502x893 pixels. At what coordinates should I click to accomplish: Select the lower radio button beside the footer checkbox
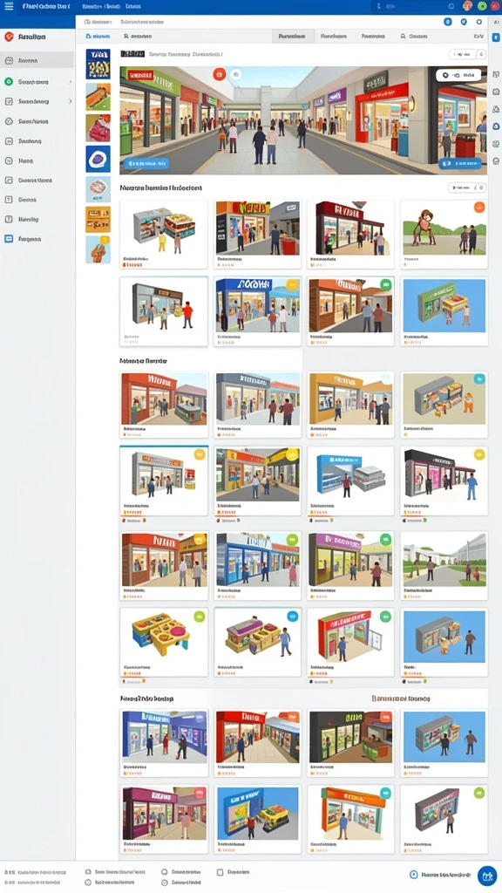(x=165, y=883)
